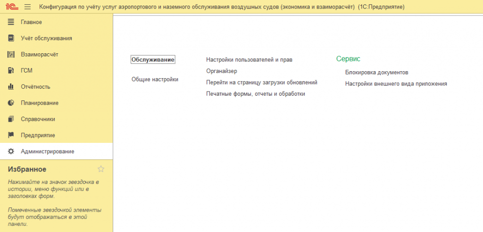Viewport: 483px width, 232px height.
Task: Open the Отчётность section
Action: click(35, 87)
